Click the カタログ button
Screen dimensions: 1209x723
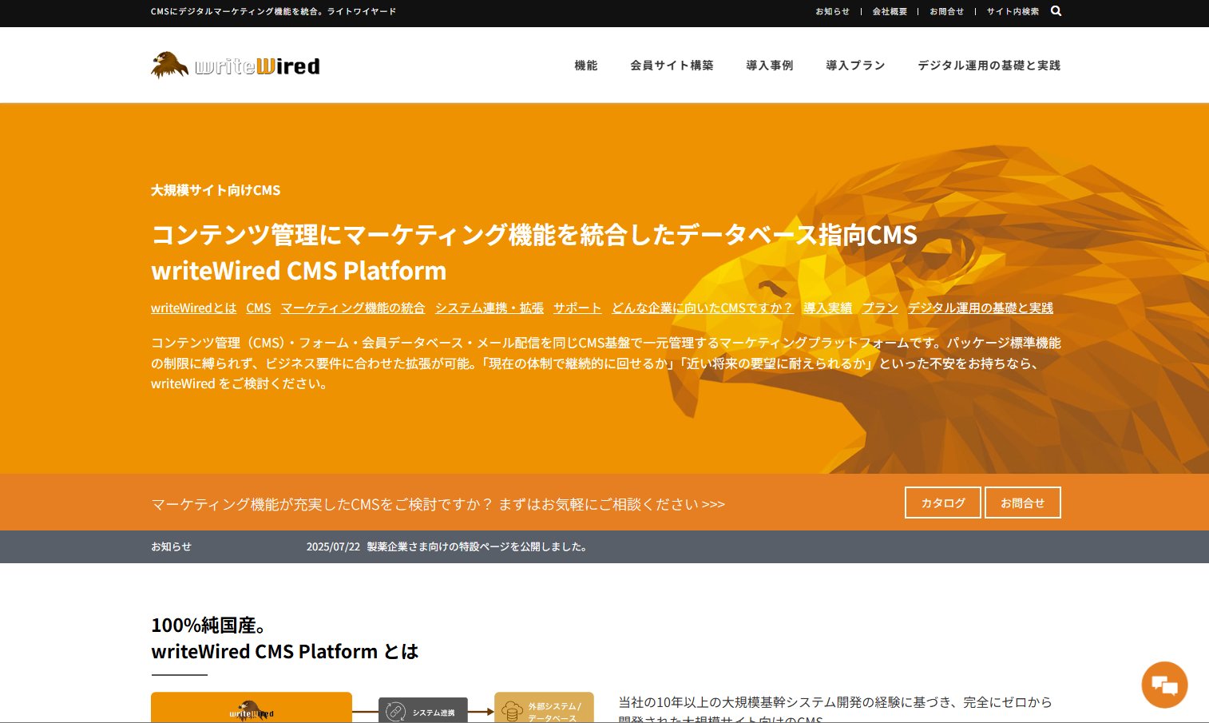(942, 503)
